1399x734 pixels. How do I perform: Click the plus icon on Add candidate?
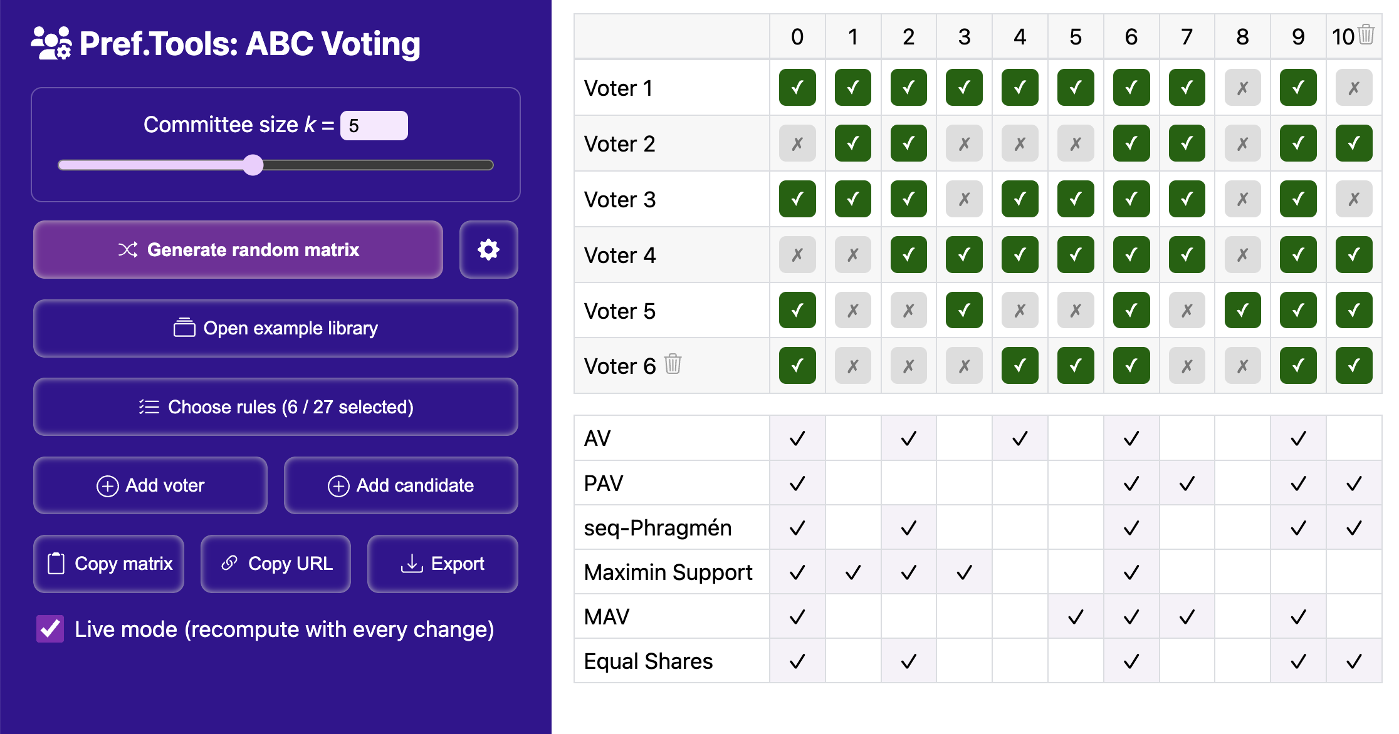337,485
